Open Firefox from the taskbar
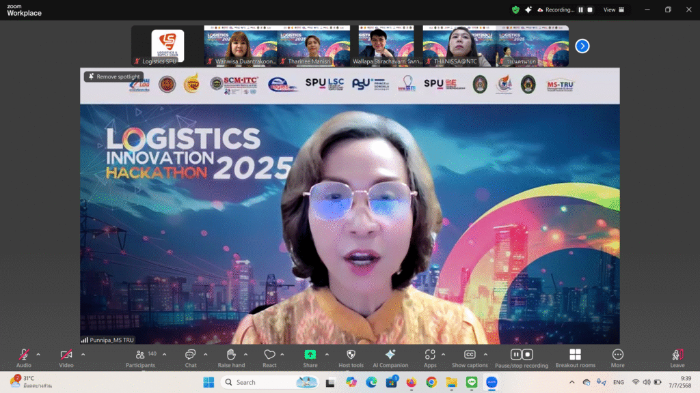The width and height of the screenshot is (700, 393). coord(411,382)
